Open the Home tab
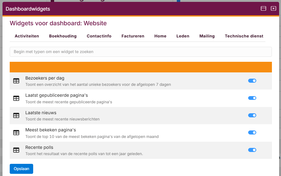Screen dimensions: 281x176 pos(161,36)
